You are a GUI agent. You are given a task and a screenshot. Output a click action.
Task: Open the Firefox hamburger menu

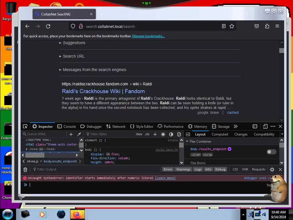click(x=277, y=26)
